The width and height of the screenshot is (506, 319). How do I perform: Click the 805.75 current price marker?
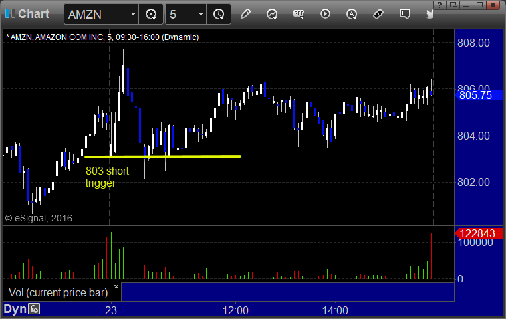pos(479,95)
